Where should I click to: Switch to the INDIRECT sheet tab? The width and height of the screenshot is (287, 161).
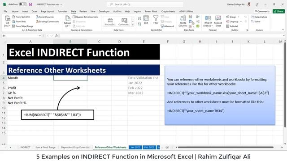[x=25, y=147]
